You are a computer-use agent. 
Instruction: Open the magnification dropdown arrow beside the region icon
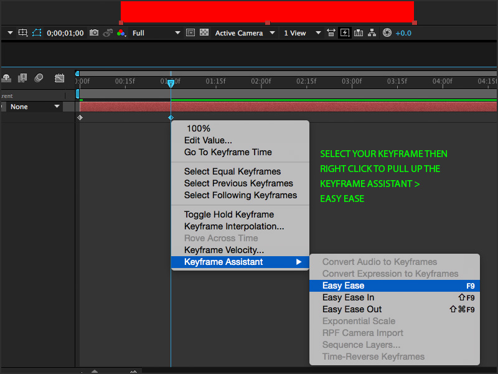coord(10,32)
